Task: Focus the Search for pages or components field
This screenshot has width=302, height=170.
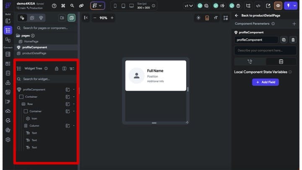Action: tap(46, 28)
